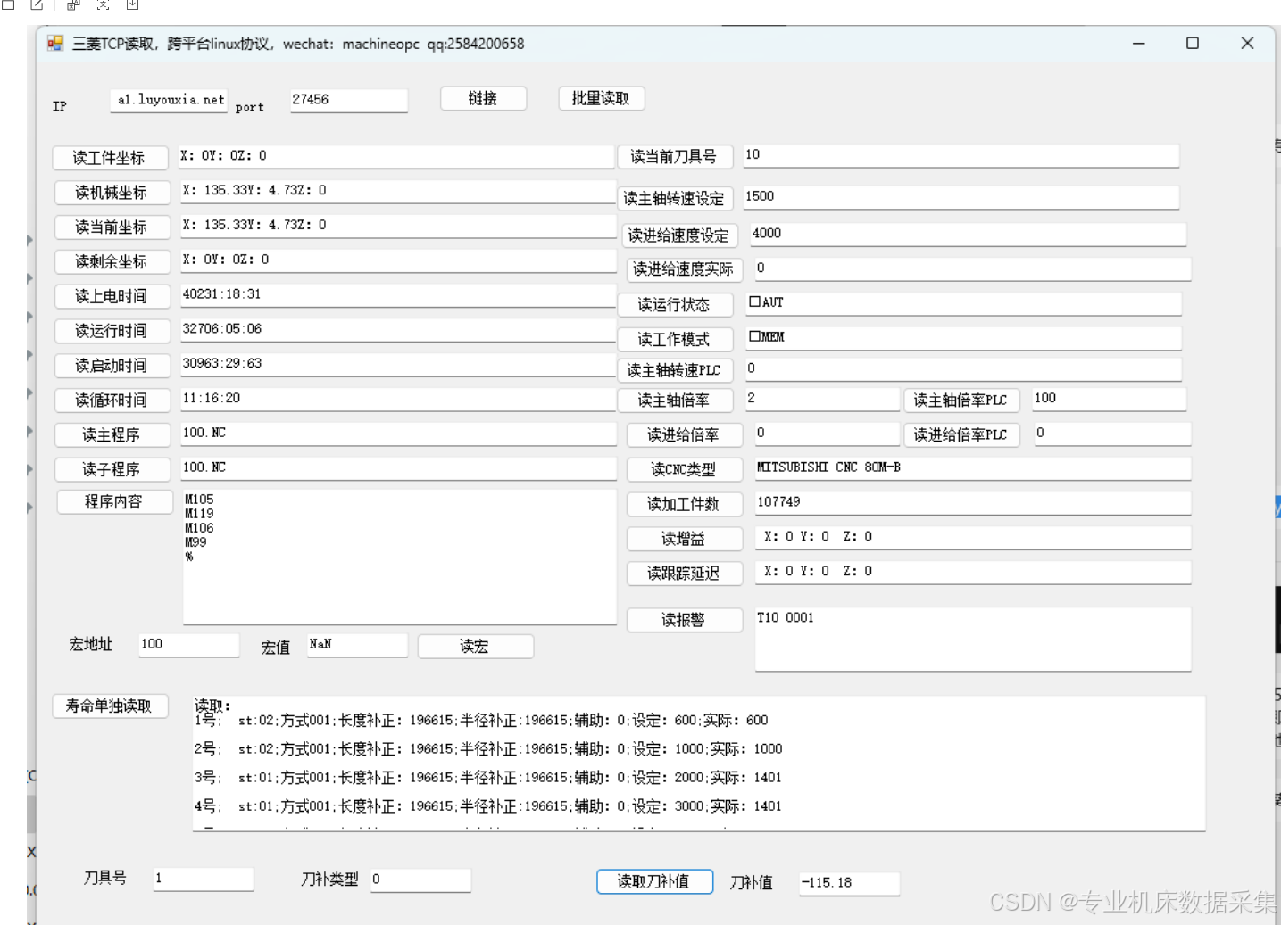1281x925 pixels.
Task: Click the 读当前坐标 button
Action: click(112, 227)
